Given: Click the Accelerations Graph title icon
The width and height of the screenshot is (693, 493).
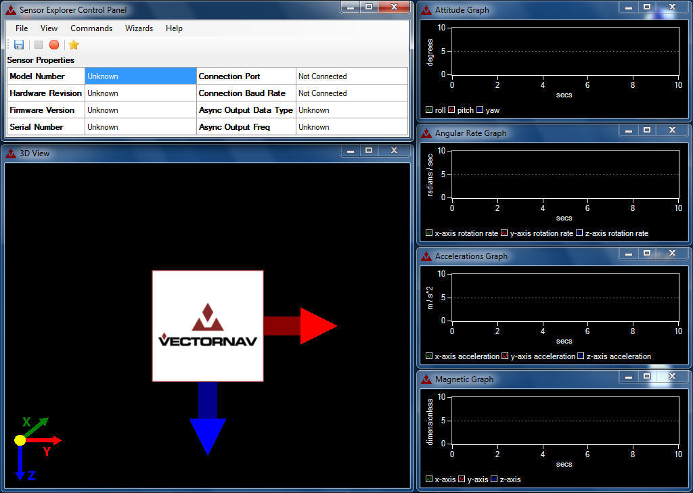Looking at the screenshot, I should click(x=426, y=256).
